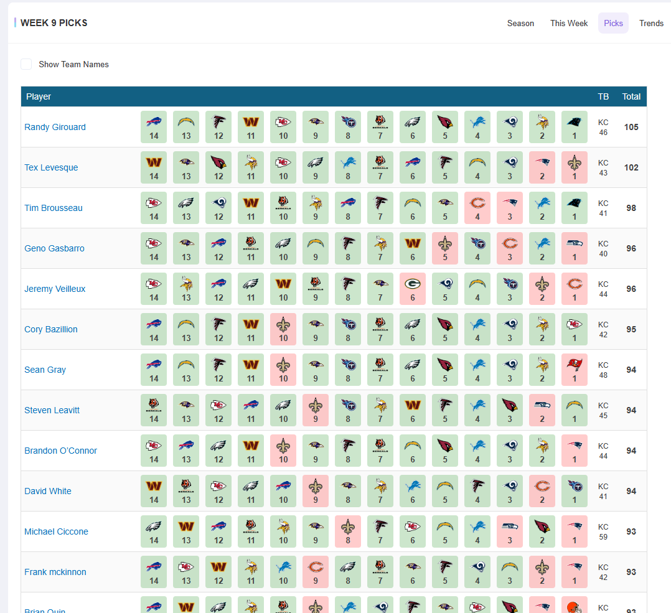The image size is (671, 613).
Task: Open Randy Girouard's player page
Action: (55, 127)
